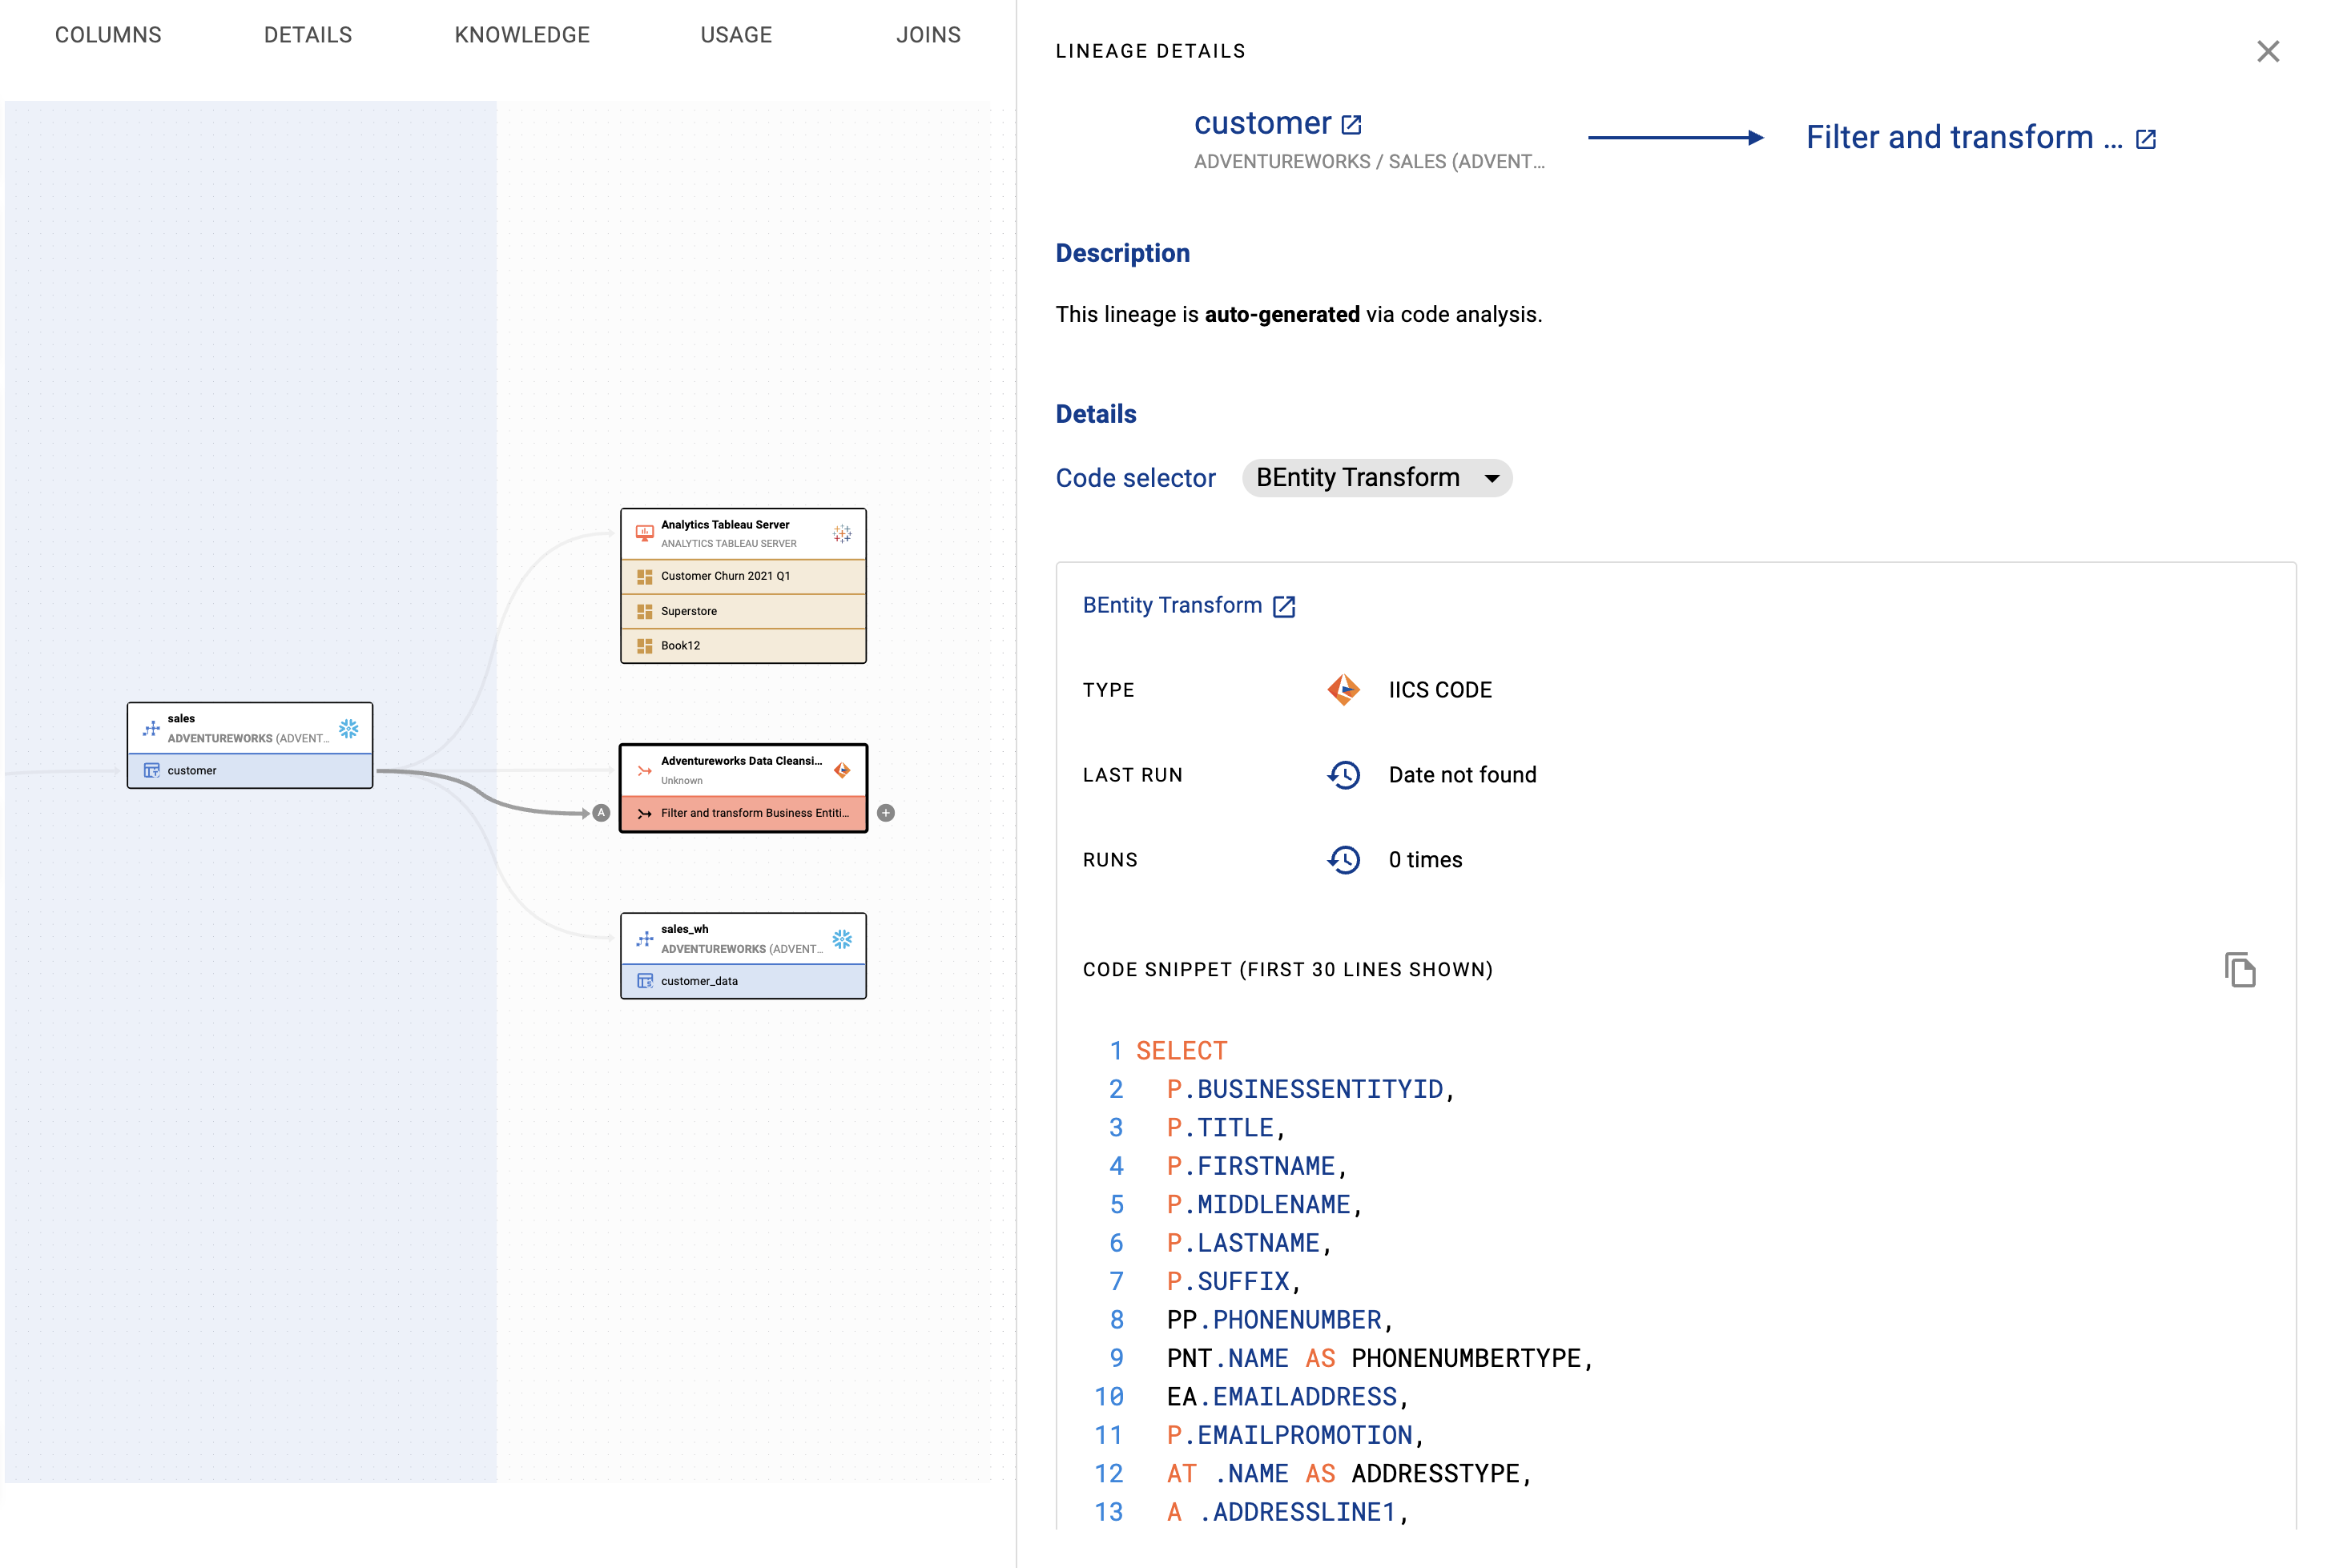Expand downstream with plus button on Filter node
The image size is (2331, 1568).
pyautogui.click(x=886, y=813)
